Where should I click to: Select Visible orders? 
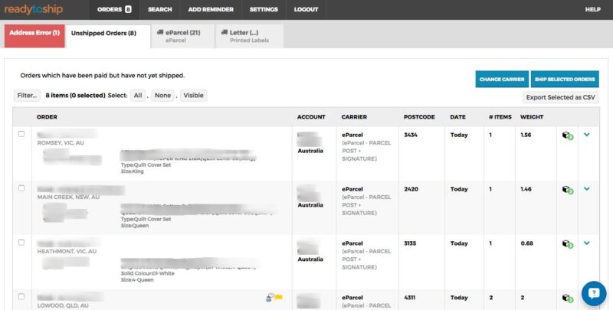coord(194,95)
